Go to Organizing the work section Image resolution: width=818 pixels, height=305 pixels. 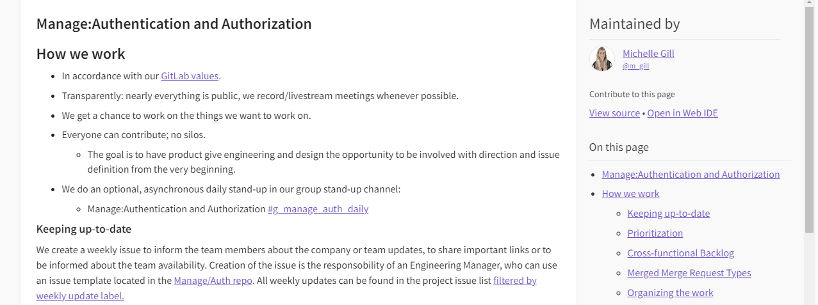pos(670,293)
